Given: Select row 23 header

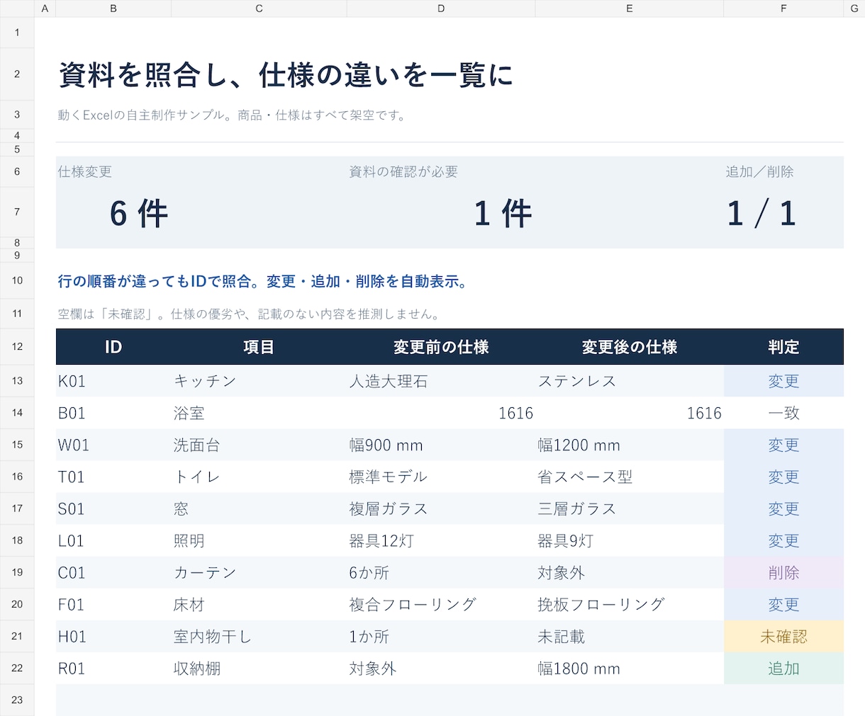Looking at the screenshot, I should point(17,700).
